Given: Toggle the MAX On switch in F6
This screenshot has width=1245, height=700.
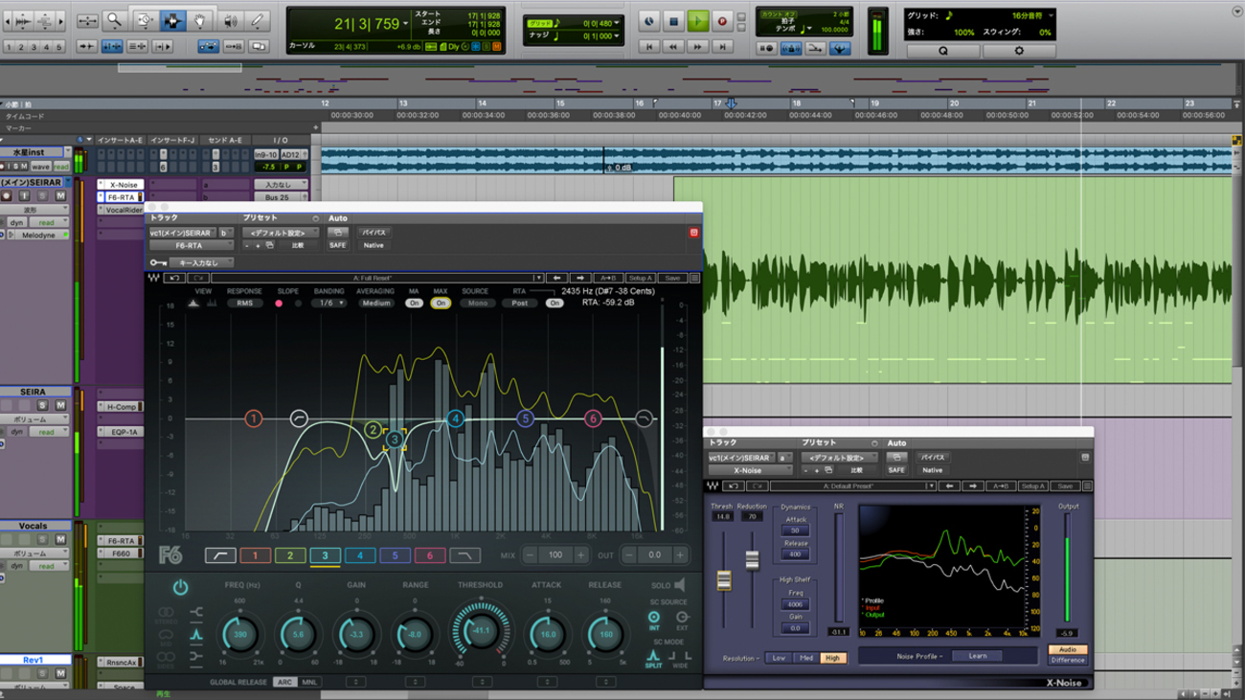Looking at the screenshot, I should point(441,303).
